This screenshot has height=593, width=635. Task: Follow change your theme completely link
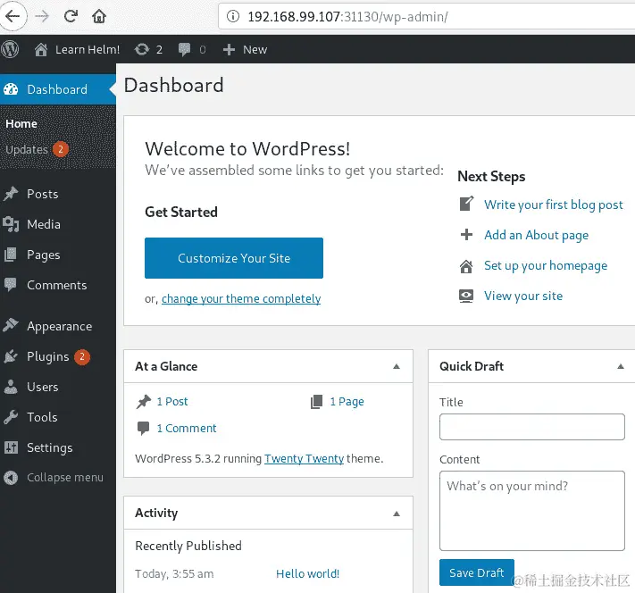(x=241, y=299)
